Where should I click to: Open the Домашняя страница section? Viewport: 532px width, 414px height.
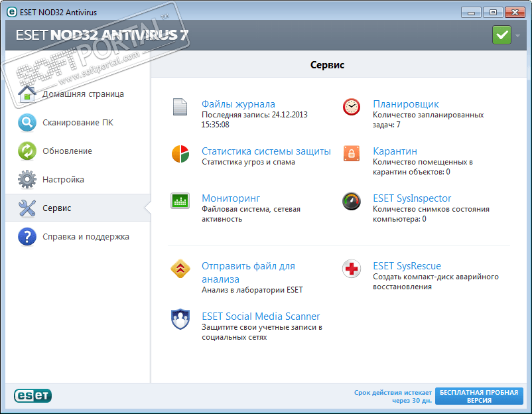click(83, 94)
